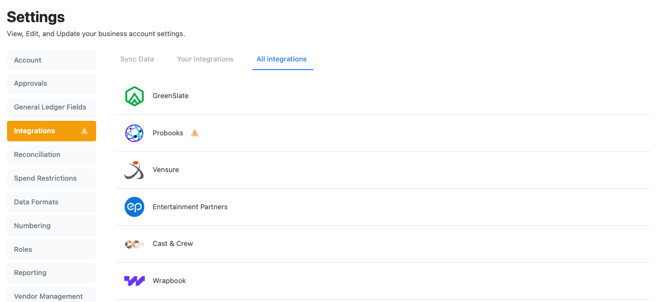The width and height of the screenshot is (670, 302).
Task: Click the Wrapbook integration name
Action: point(170,281)
